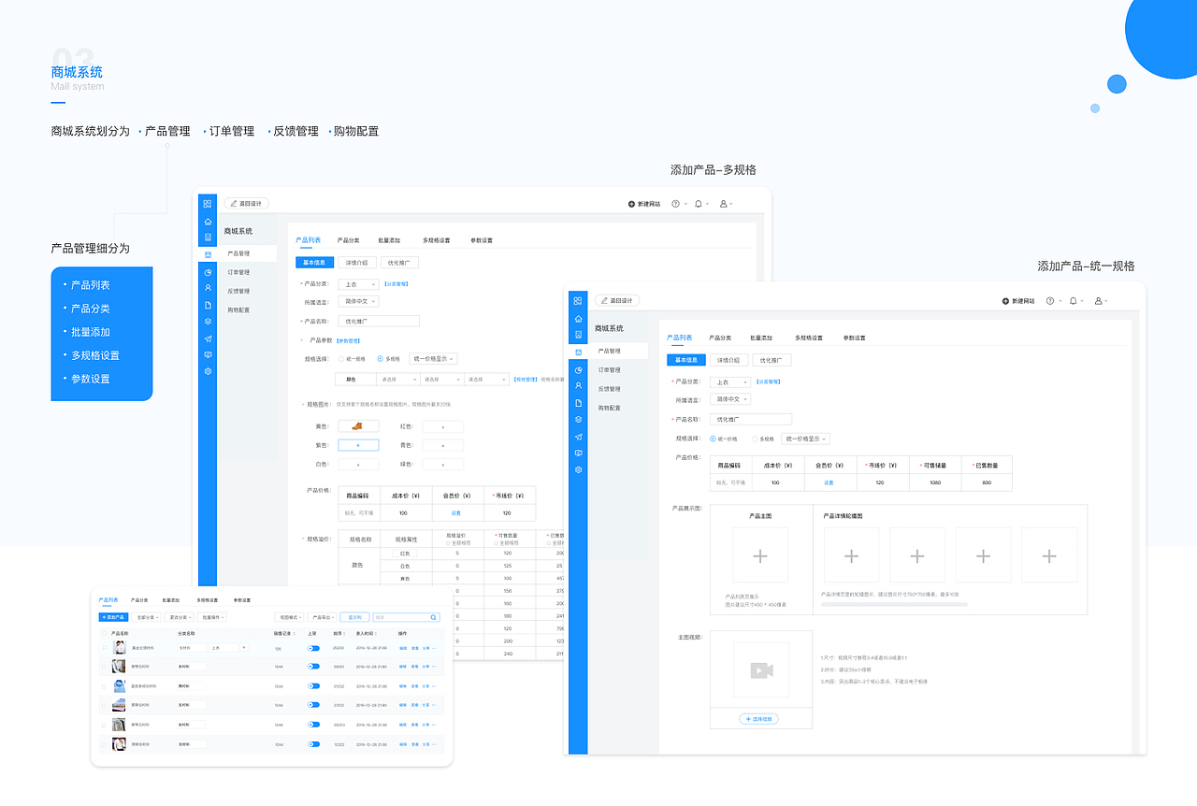Click the gear settings icon in unified-spec window sidebar
Image resolution: width=1197 pixels, height=806 pixels.
click(578, 469)
